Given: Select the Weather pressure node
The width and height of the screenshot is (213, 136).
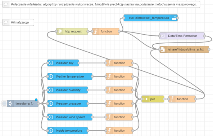Looking at the screenshot, I should tap(68, 104).
